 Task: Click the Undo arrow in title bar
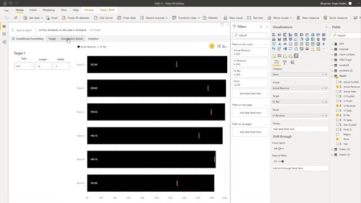[x=11, y=3]
